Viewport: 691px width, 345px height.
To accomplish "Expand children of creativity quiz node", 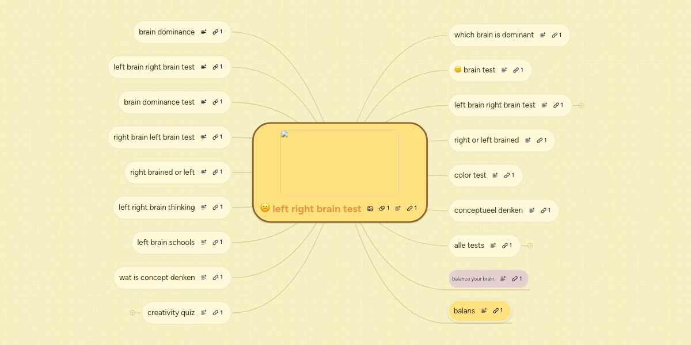I will [132, 313].
